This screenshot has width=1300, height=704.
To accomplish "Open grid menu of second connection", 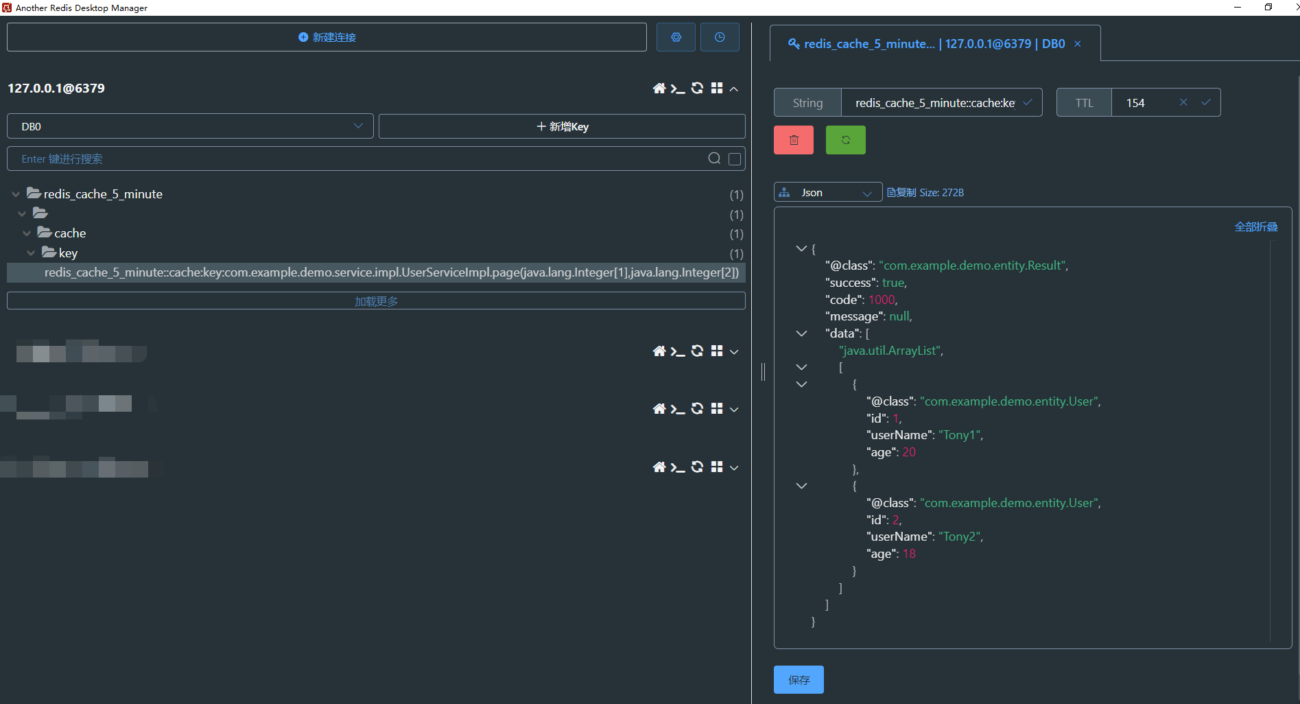I will click(x=717, y=351).
